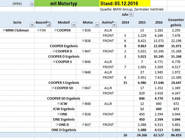This screenshot has width=185, height=140.
Task: Collapse the B48 motor under COOPER S
Action: [83, 72]
